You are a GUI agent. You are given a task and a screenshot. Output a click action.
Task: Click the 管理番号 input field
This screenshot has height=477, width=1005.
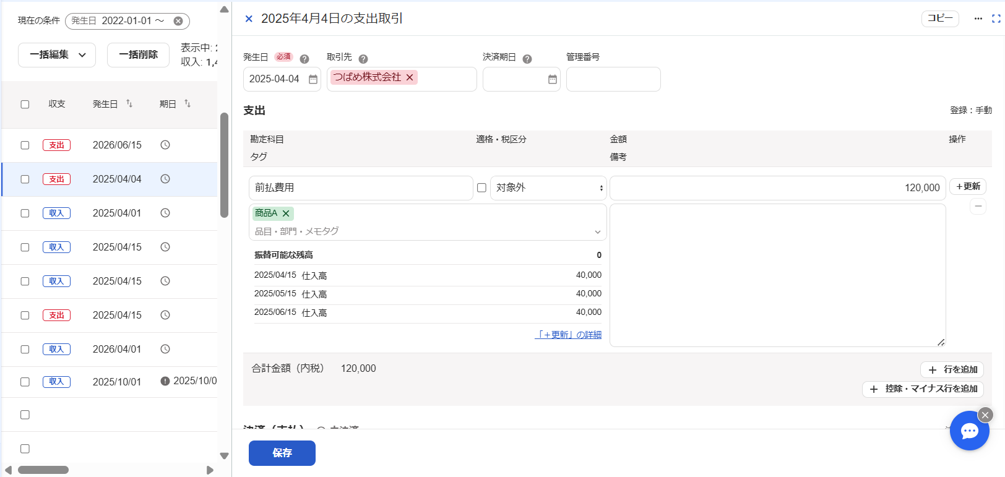coord(613,79)
